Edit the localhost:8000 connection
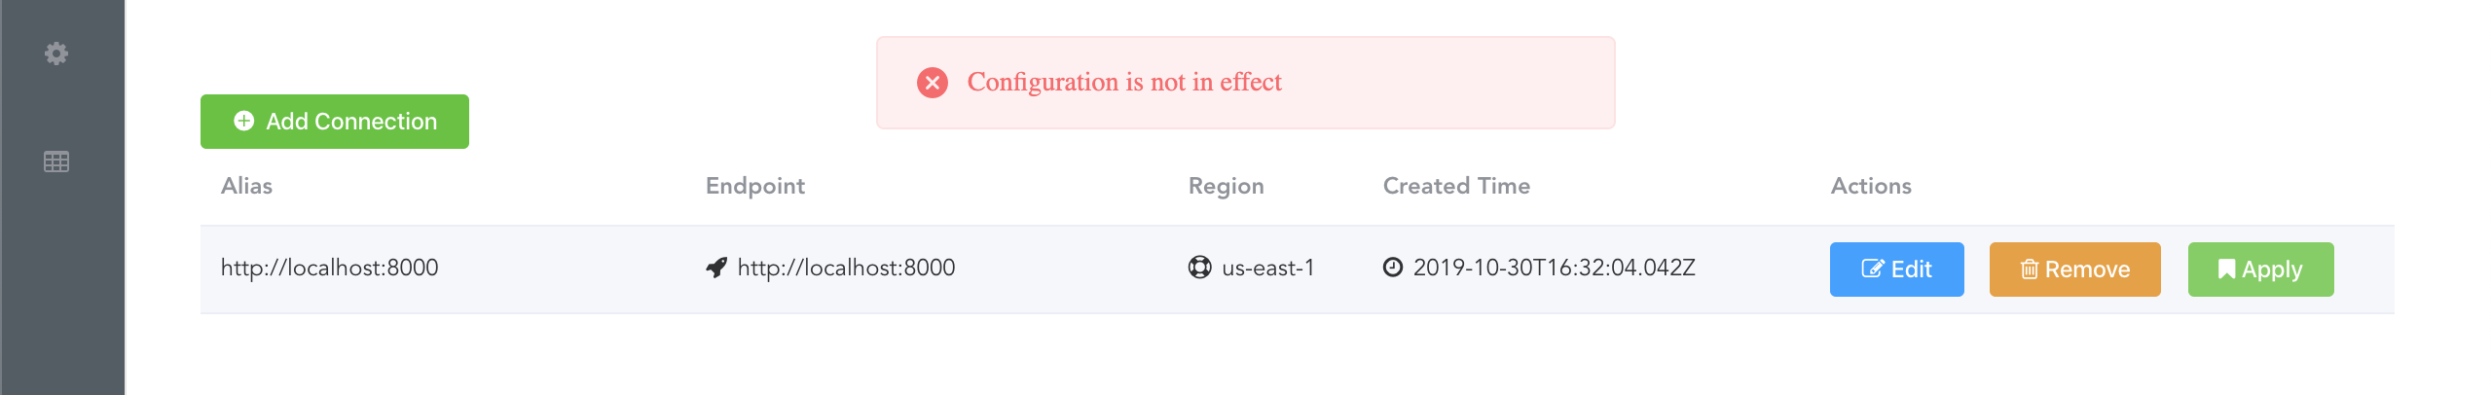The width and height of the screenshot is (2491, 395). [1896, 269]
